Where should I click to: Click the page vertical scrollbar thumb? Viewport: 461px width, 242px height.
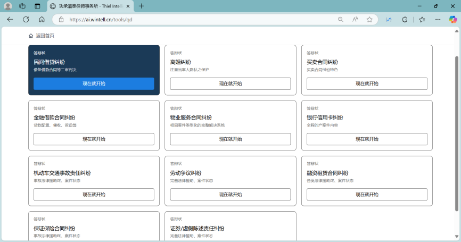tap(457, 133)
